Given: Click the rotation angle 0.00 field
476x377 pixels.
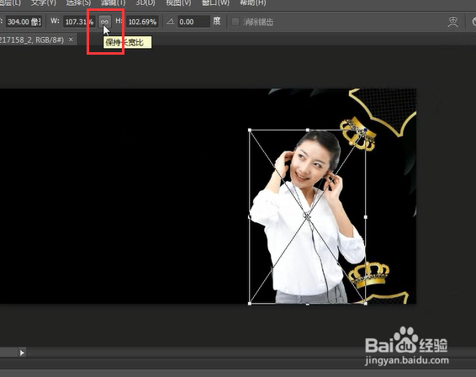Looking at the screenshot, I should tap(193, 22).
